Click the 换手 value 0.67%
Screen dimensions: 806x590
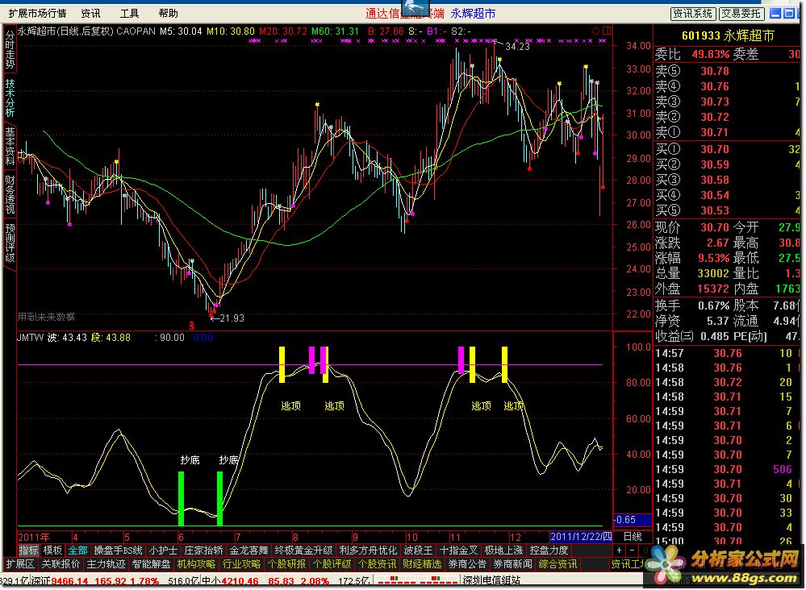[713, 305]
